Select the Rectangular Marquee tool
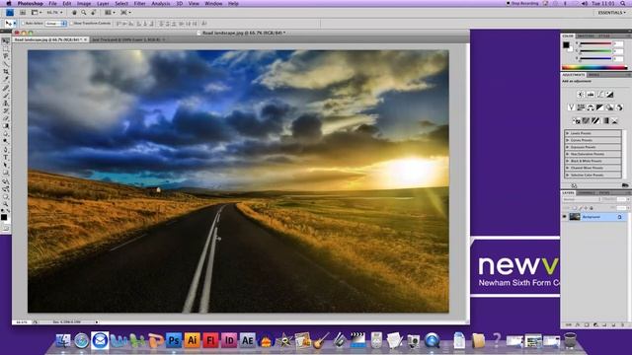The width and height of the screenshot is (632, 355). pos(6,48)
